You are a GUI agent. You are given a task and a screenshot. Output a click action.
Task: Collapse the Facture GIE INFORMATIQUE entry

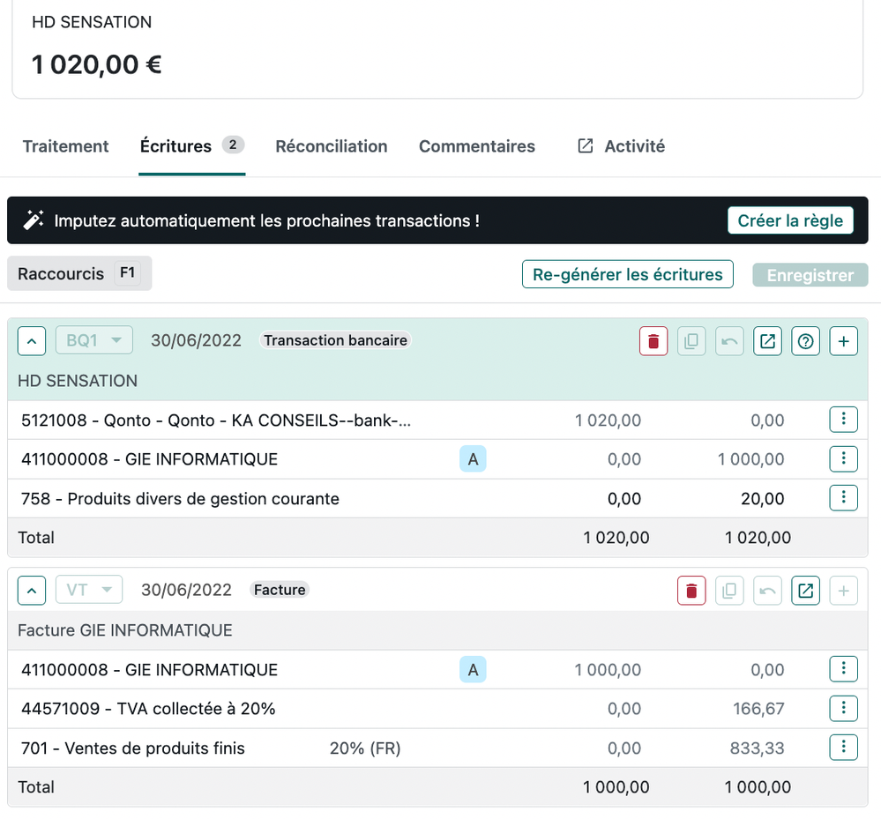point(32,591)
